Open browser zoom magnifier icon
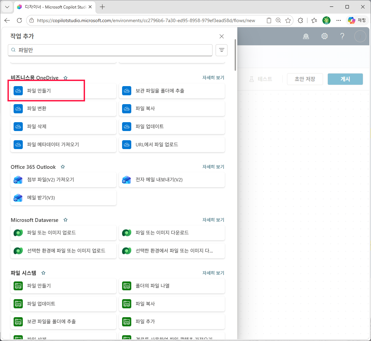 (x=278, y=20)
